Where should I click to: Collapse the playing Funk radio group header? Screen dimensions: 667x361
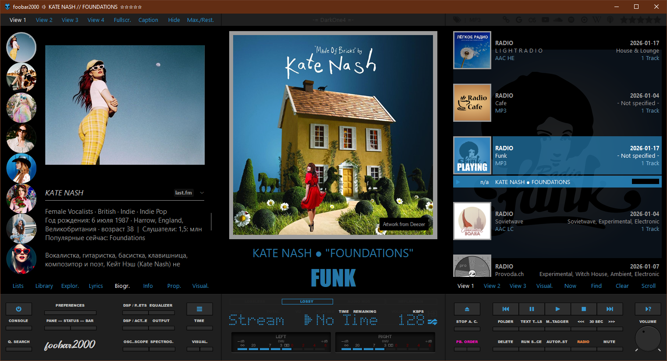click(557, 156)
